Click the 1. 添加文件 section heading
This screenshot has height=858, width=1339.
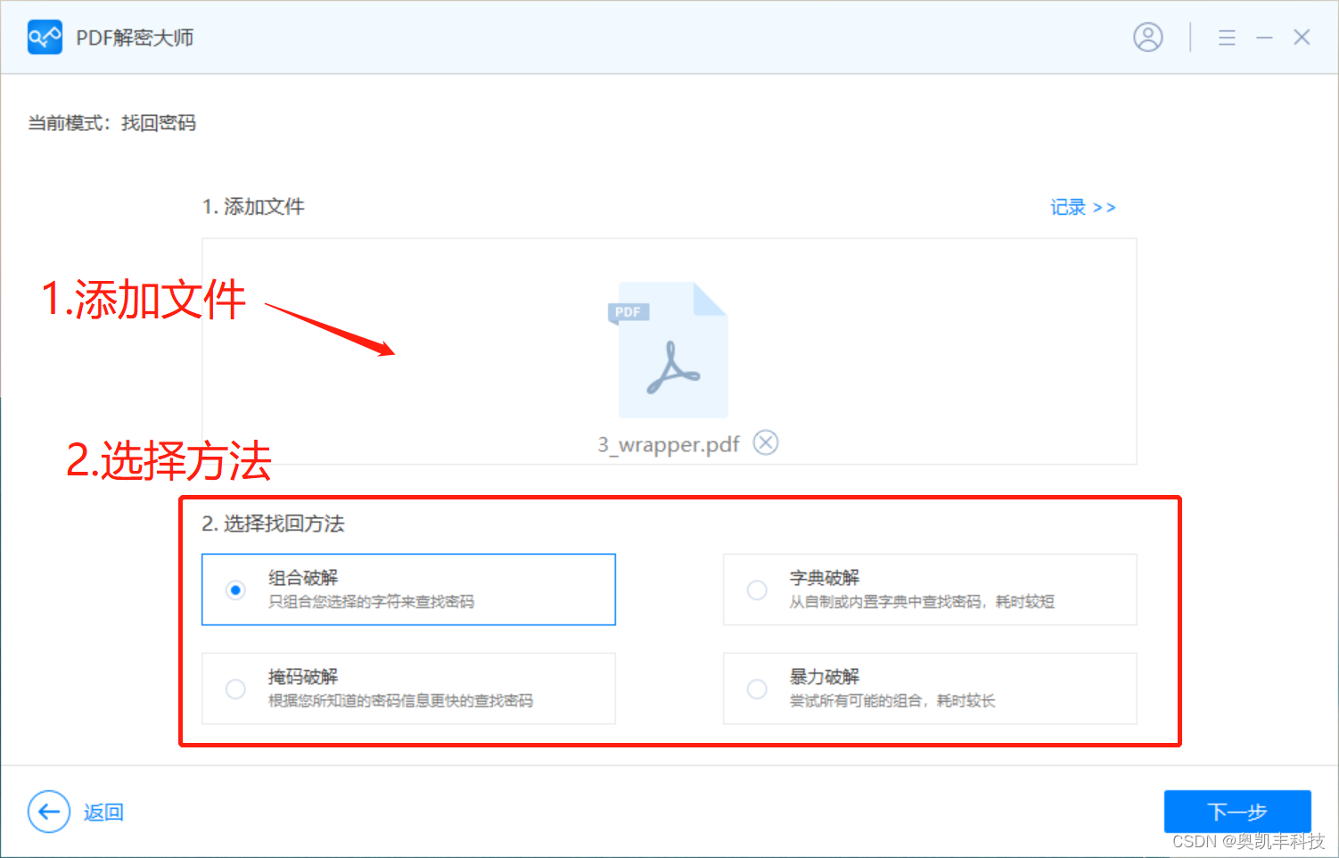[253, 207]
